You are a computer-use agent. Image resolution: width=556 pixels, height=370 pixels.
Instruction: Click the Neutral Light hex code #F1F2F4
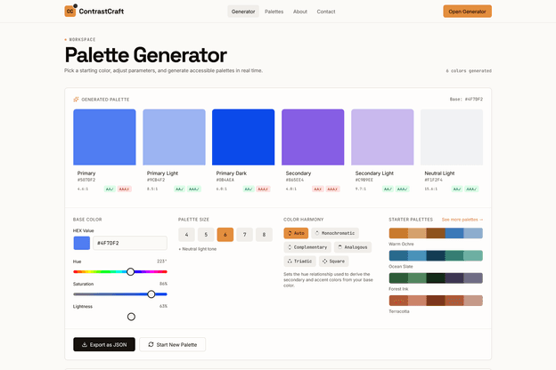(x=434, y=180)
